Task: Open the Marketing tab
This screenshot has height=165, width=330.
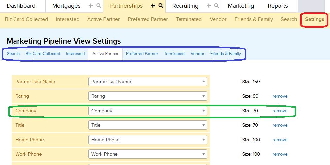Action: point(241,6)
